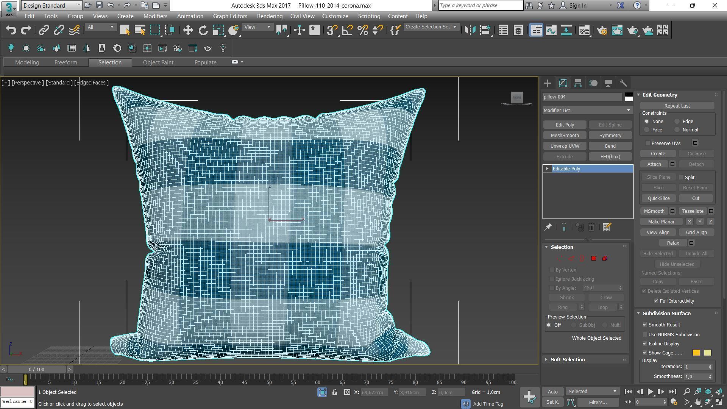Click the Undo arrow in main toolbar

(11, 30)
